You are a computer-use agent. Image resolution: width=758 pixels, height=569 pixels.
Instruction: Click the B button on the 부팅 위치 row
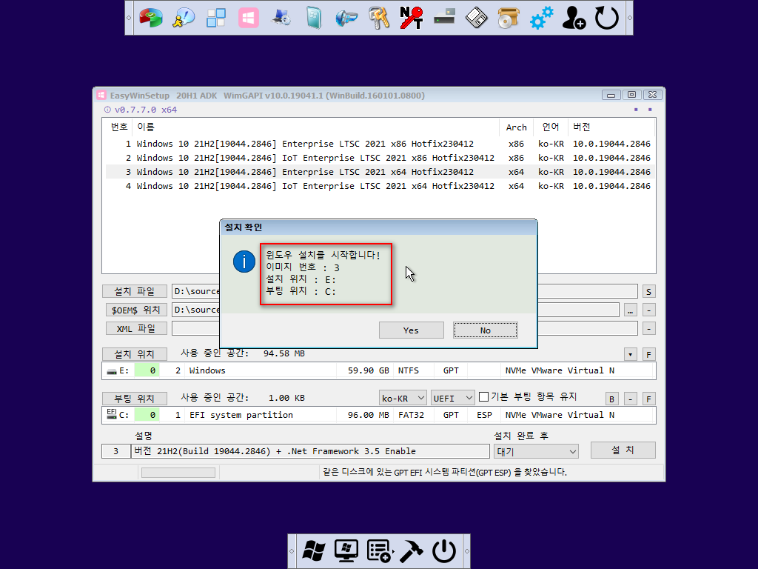click(611, 399)
